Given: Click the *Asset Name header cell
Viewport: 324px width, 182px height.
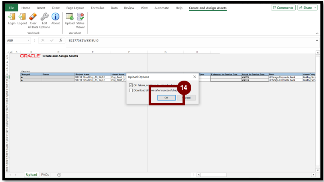Looking at the screenshot, I should (x=118, y=74).
